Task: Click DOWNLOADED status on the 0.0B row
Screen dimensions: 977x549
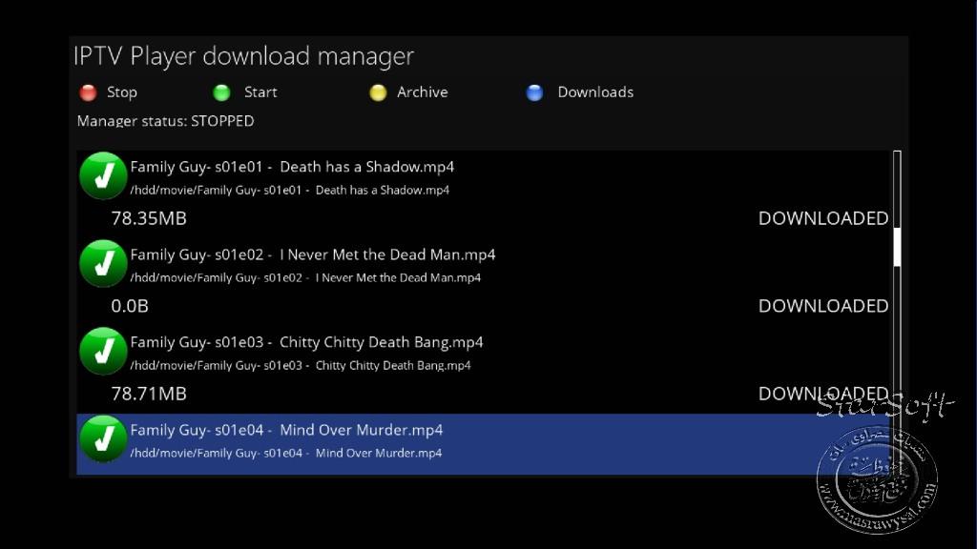Action: point(823,306)
